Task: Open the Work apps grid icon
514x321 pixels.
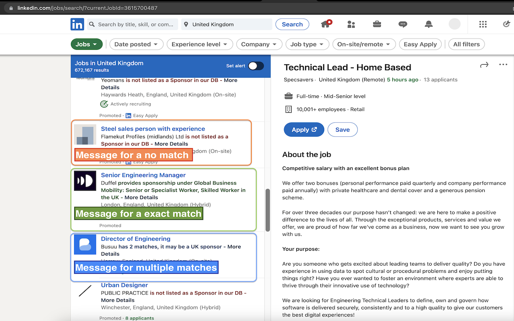Action: click(x=483, y=24)
